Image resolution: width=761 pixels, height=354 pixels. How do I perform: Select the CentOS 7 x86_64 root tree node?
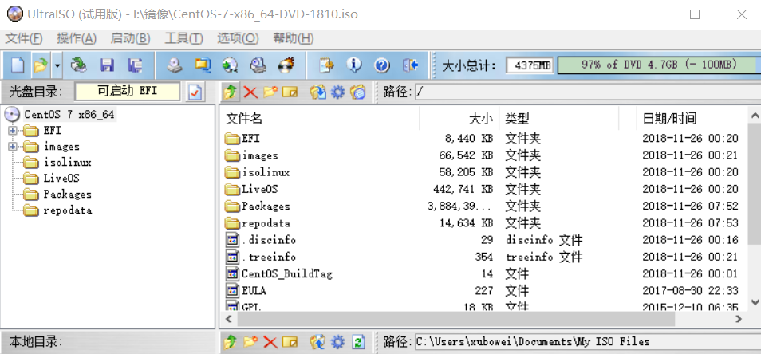click(x=69, y=115)
